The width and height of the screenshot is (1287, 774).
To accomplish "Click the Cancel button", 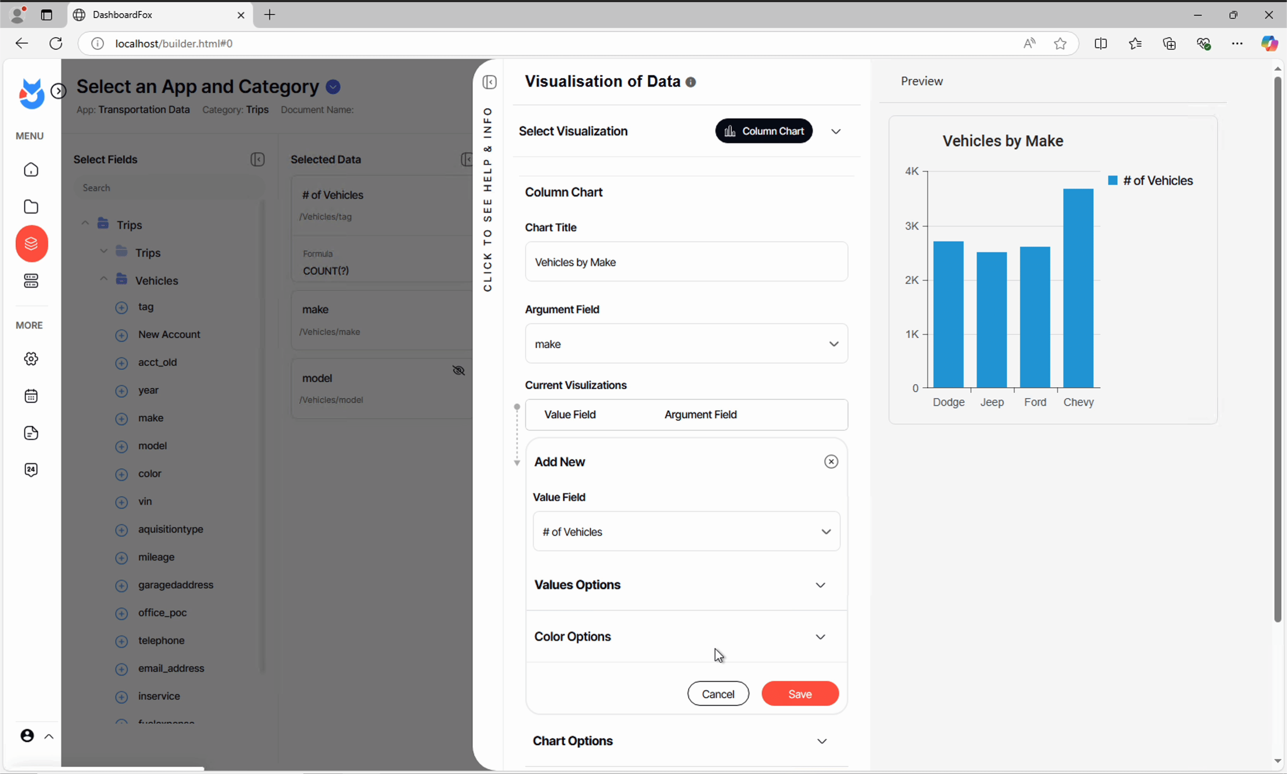I will (x=718, y=694).
